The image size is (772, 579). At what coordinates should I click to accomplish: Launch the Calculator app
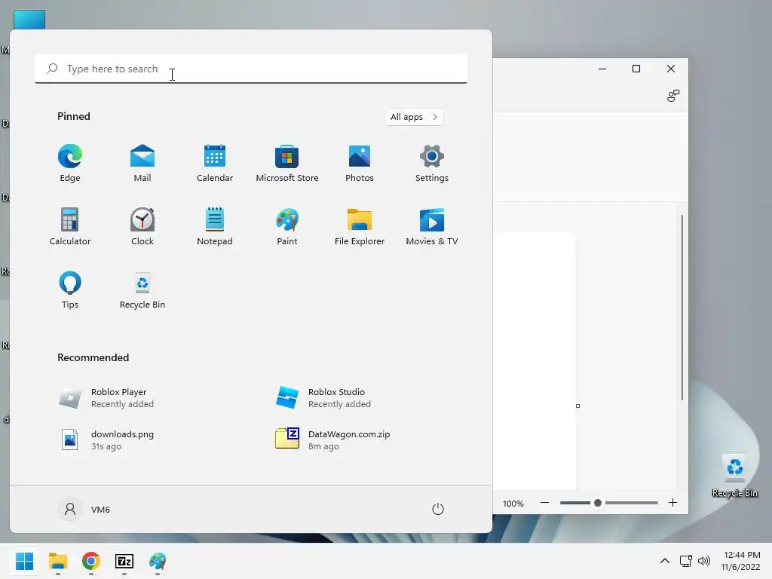(x=70, y=226)
